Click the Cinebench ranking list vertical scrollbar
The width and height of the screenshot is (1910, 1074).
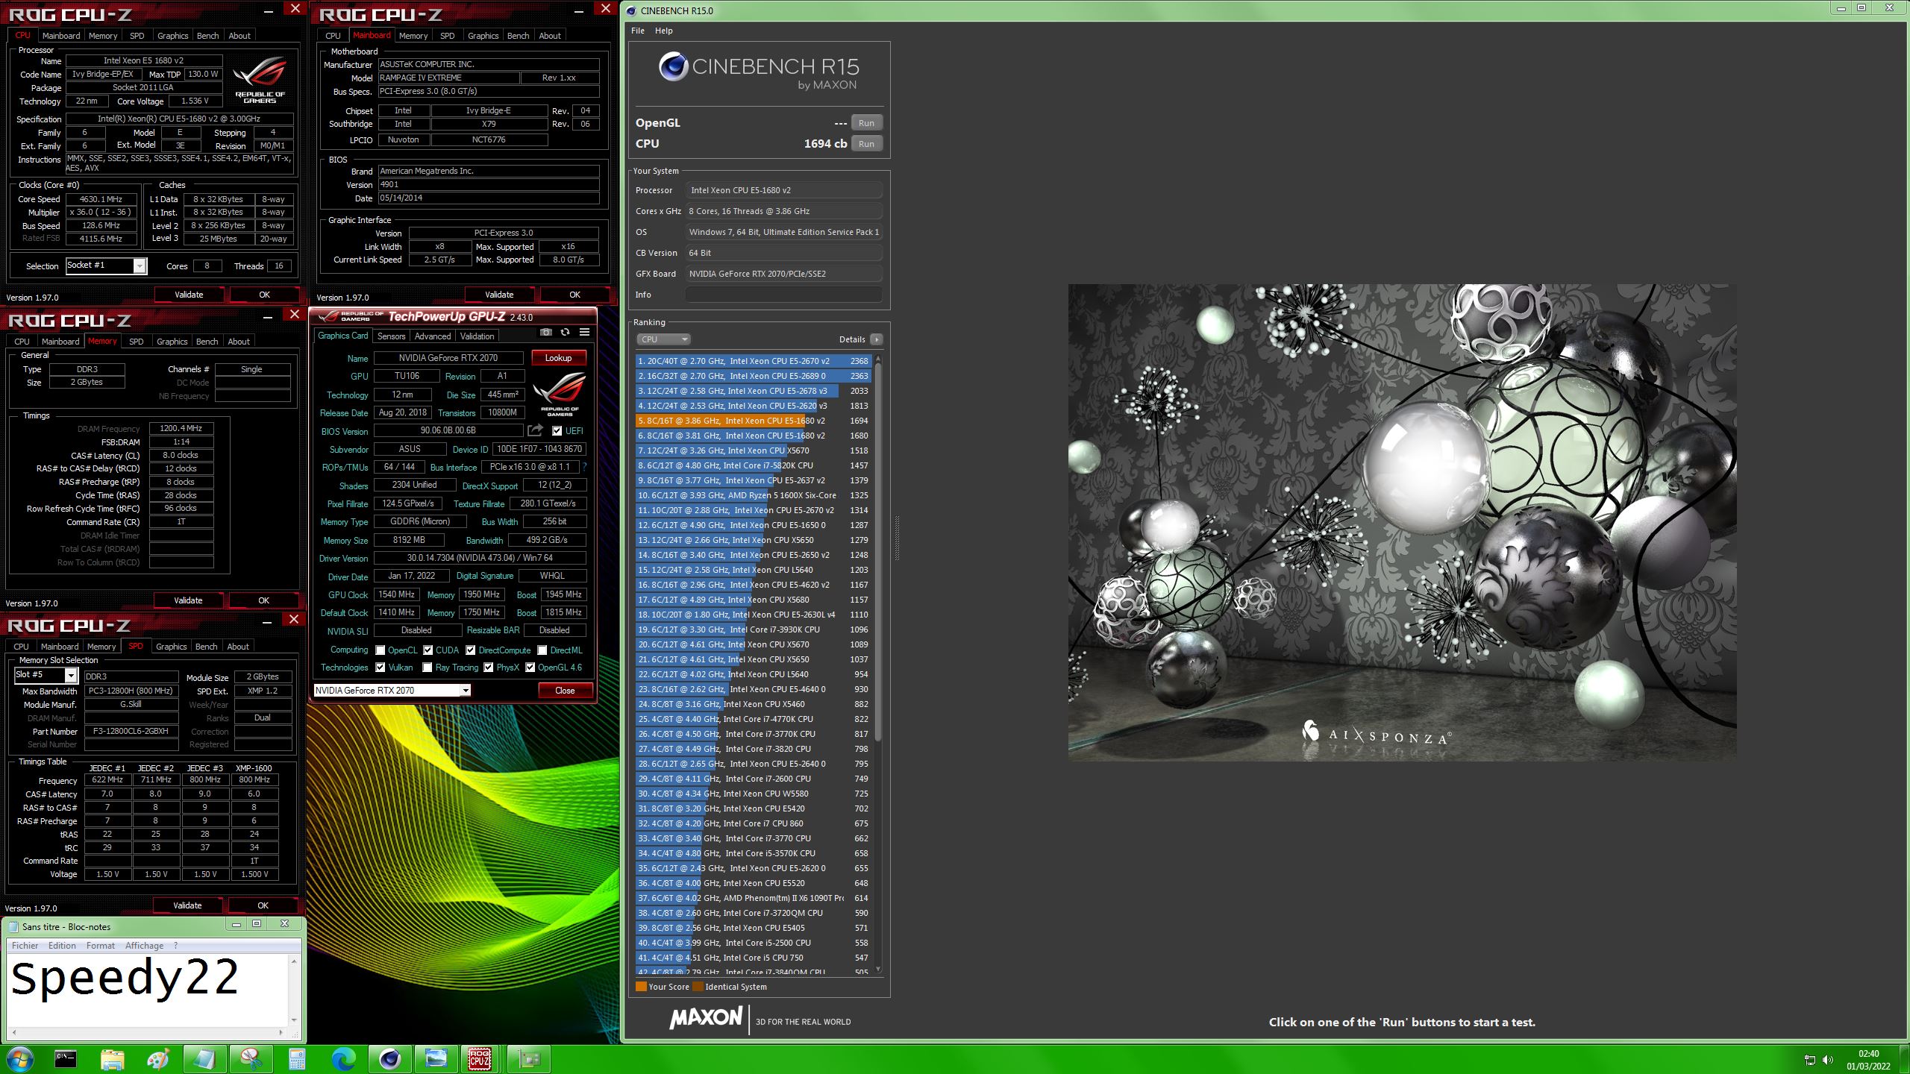pyautogui.click(x=878, y=664)
